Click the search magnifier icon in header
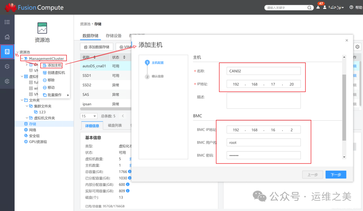The image size is (363, 211). (x=310, y=8)
